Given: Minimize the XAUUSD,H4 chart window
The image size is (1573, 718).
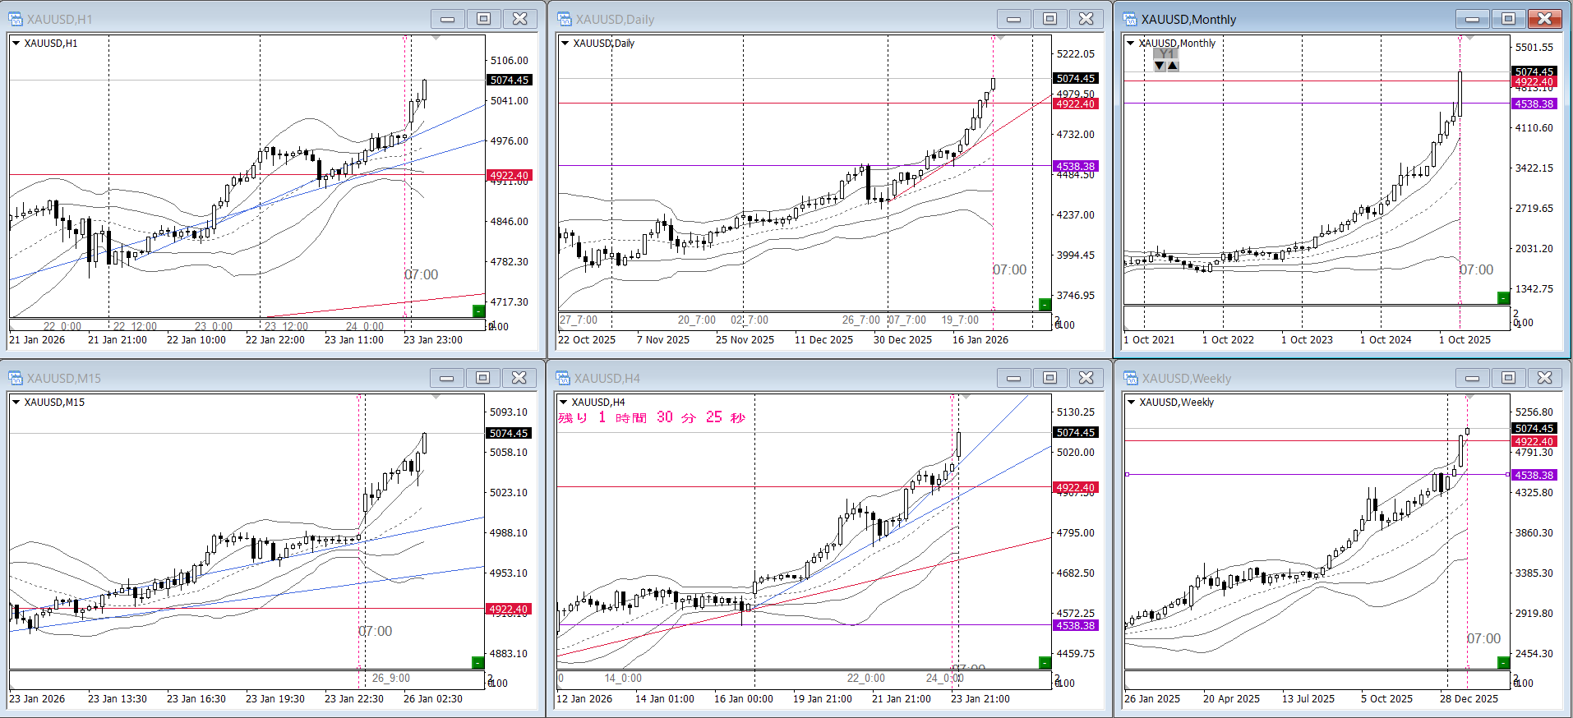Looking at the screenshot, I should (x=1013, y=378).
